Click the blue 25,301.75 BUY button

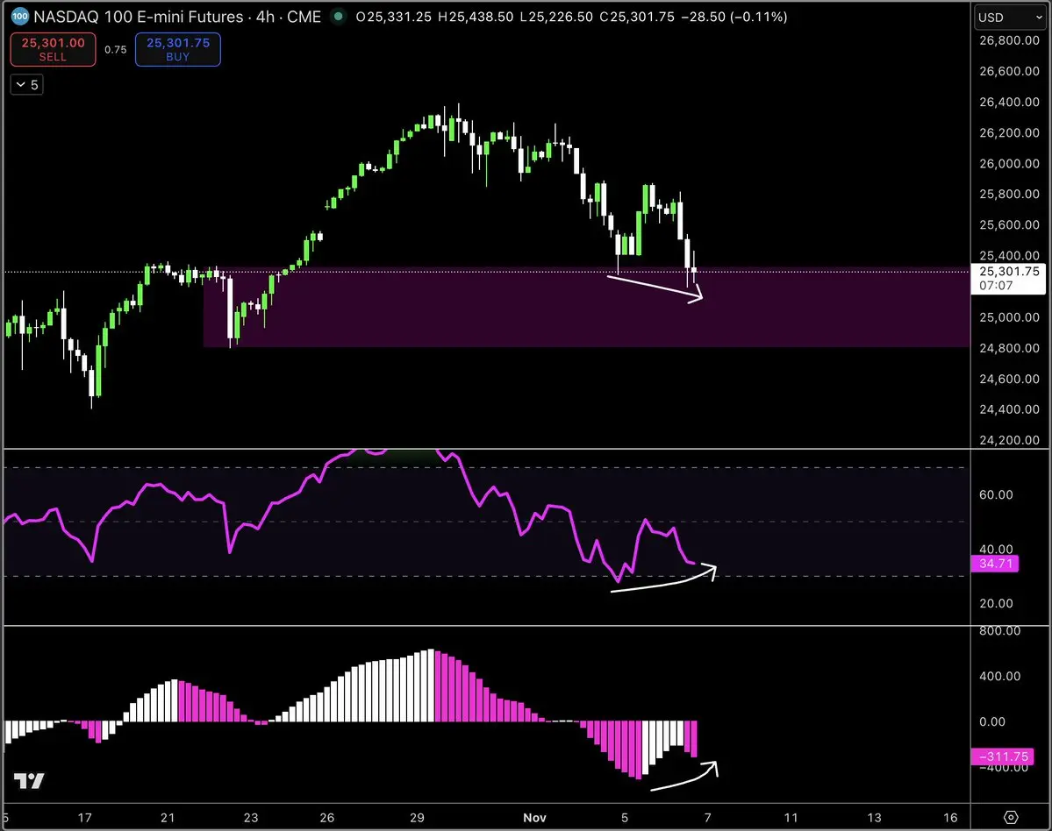178,50
